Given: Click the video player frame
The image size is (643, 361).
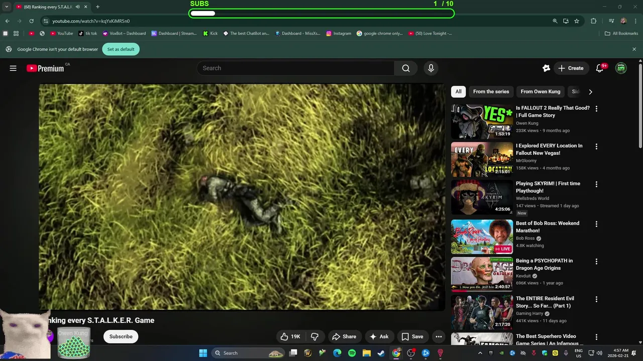Looking at the screenshot, I should pos(242,197).
